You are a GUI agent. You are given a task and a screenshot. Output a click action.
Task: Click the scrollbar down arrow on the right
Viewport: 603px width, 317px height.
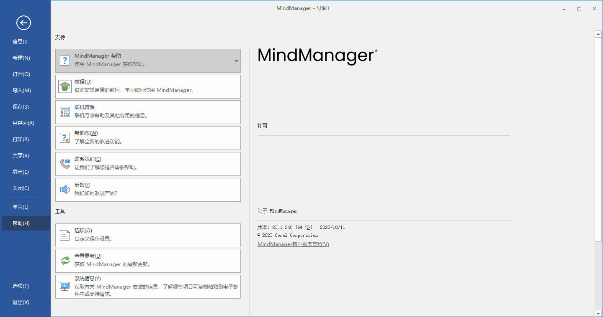pos(598,313)
